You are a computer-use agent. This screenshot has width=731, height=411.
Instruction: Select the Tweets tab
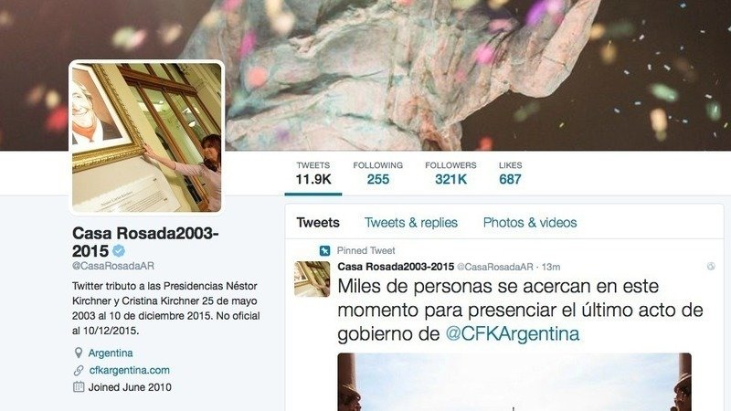pos(318,223)
